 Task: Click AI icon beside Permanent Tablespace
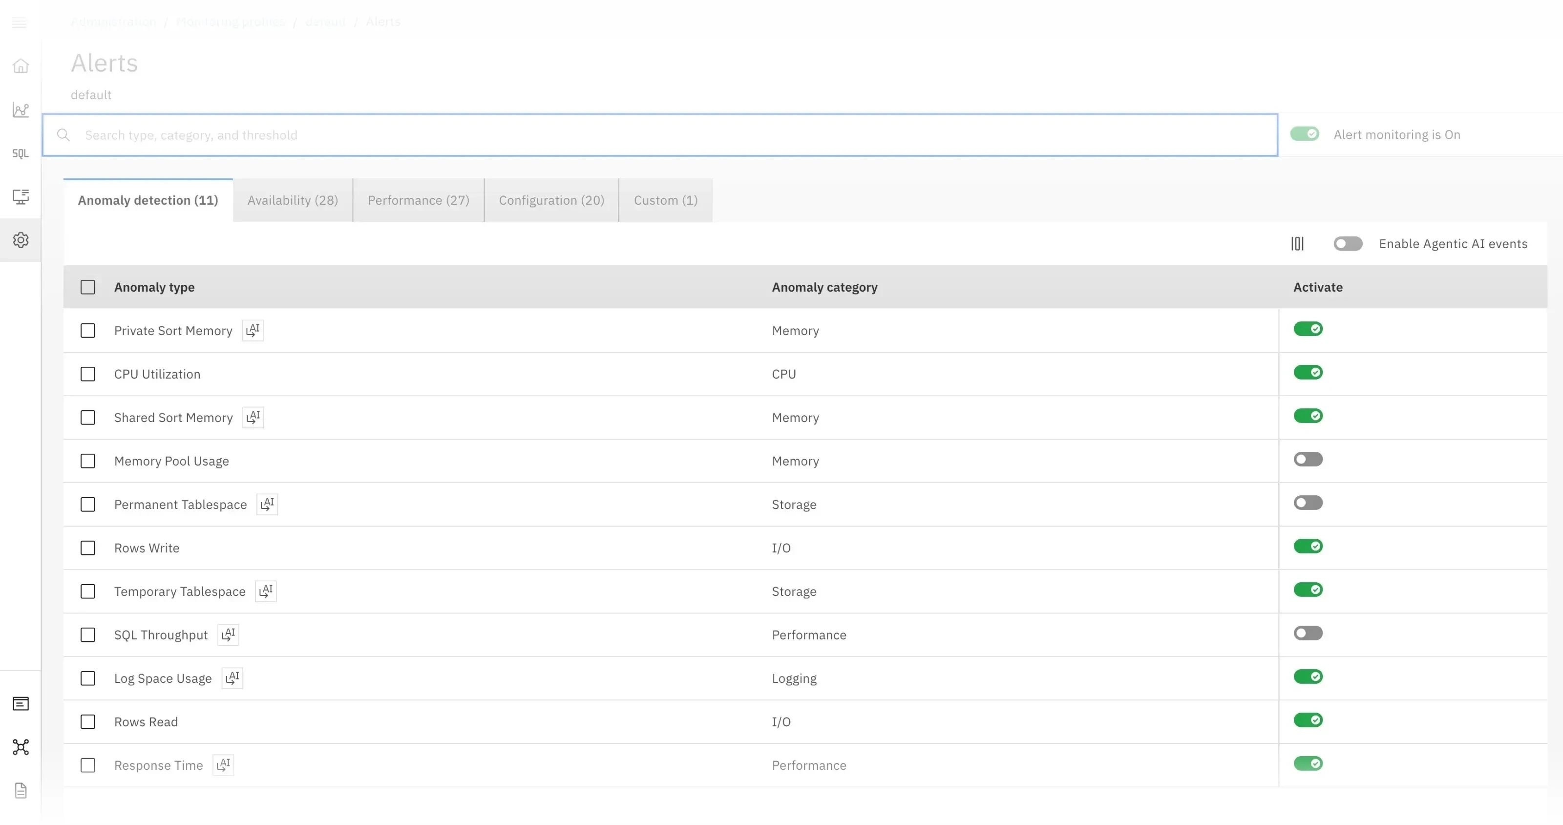[x=267, y=505]
